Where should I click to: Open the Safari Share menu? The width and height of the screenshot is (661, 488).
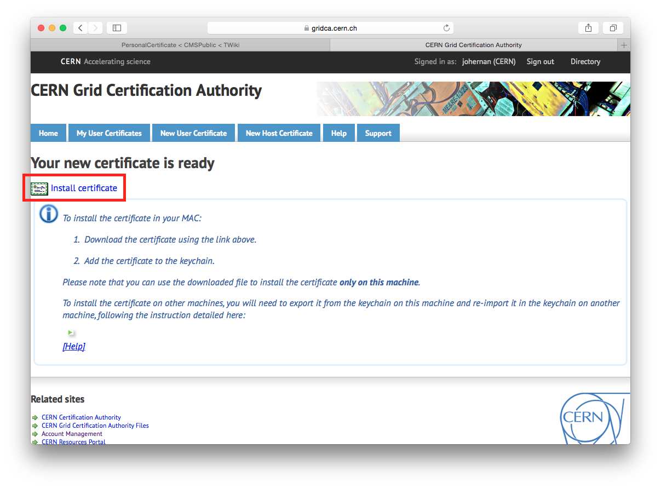[588, 28]
